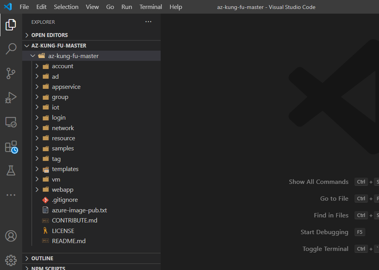Open the Run and Debug view
Image resolution: width=379 pixels, height=270 pixels.
point(11,97)
